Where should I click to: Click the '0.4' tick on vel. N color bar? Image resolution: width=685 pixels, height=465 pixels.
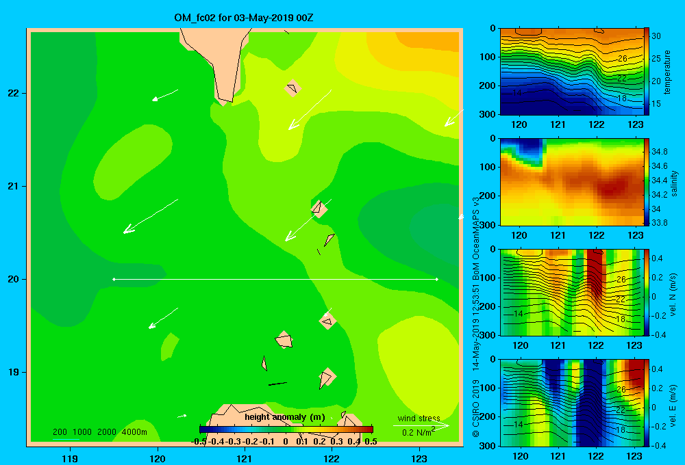tap(657, 258)
